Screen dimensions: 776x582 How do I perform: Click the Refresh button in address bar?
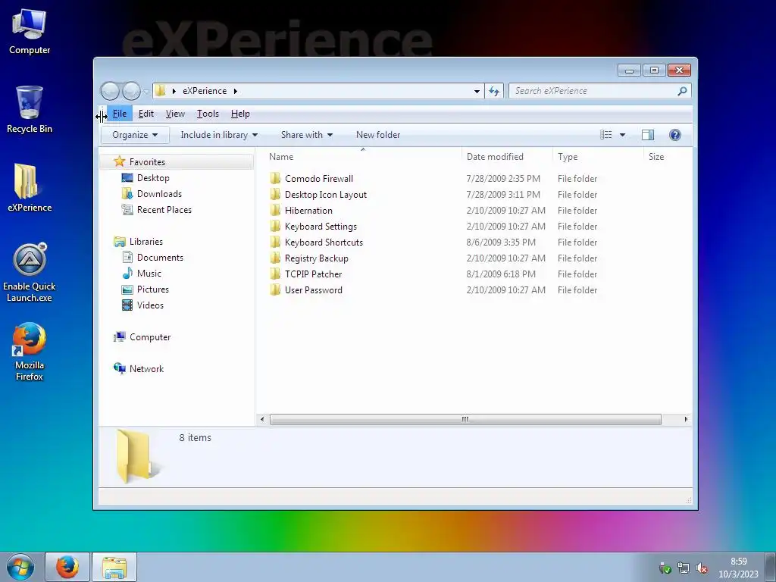494,91
